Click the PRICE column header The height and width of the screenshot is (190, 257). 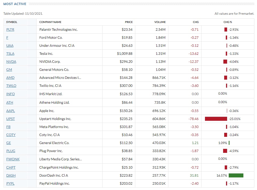coord(129,22)
